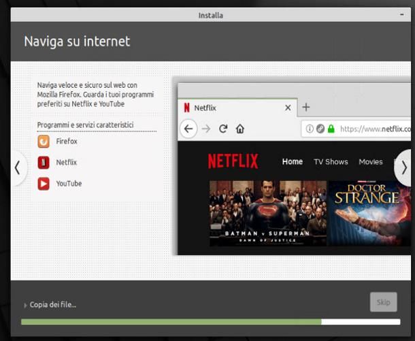Expand the Copia dei file details triangle
The image size is (415, 341).
click(25, 305)
